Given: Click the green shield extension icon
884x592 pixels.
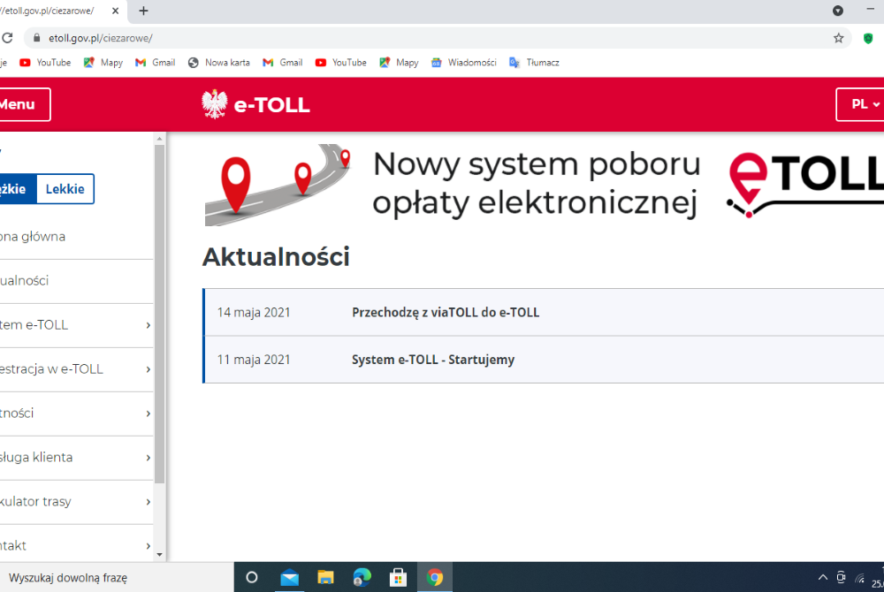Looking at the screenshot, I should point(868,38).
